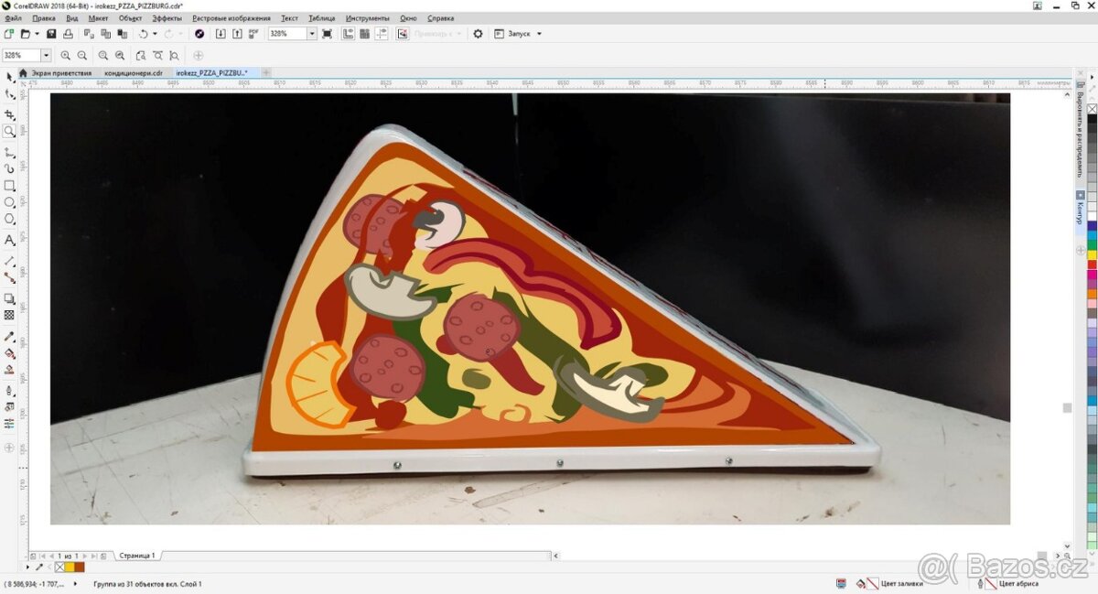
Task: Select the Transparency checkerboard tool
Action: pyautogui.click(x=9, y=315)
